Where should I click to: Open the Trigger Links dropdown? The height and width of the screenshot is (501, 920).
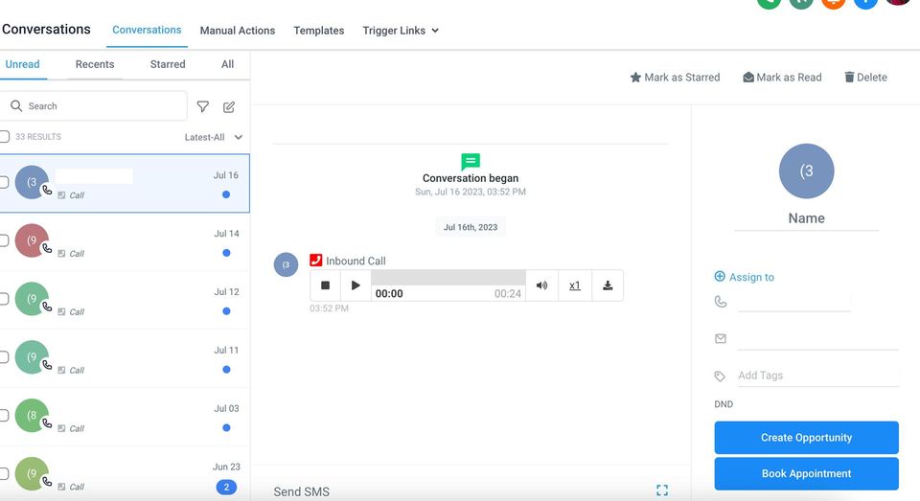pos(401,31)
